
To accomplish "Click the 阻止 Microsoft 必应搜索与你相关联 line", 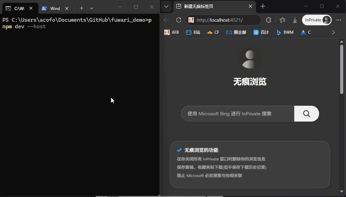I will pos(209,176).
